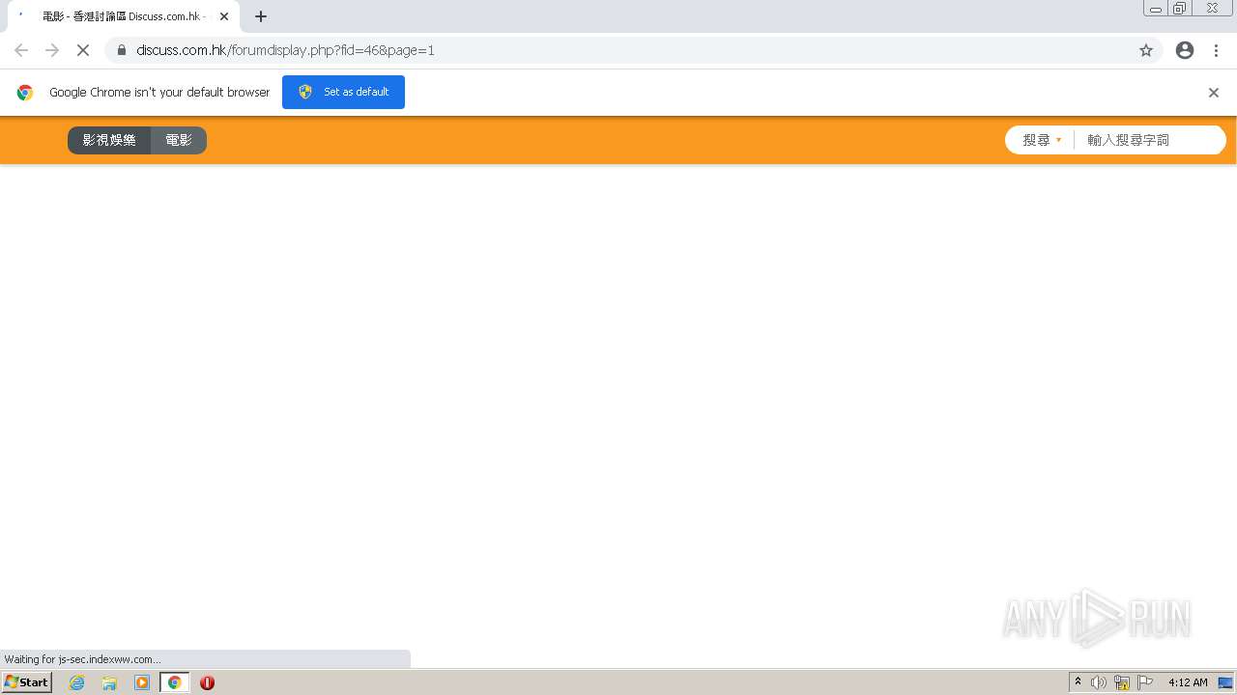Switch to the Chrome taskbar button

tap(175, 682)
